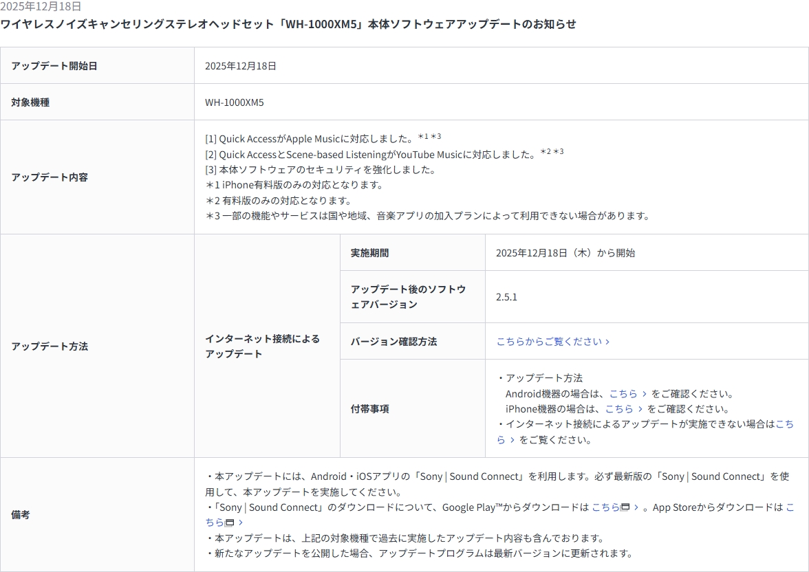
Task: Click the external window icon for App Store link
Action: 230,523
